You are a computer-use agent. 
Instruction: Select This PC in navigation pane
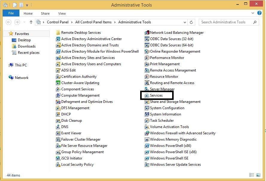(21, 65)
